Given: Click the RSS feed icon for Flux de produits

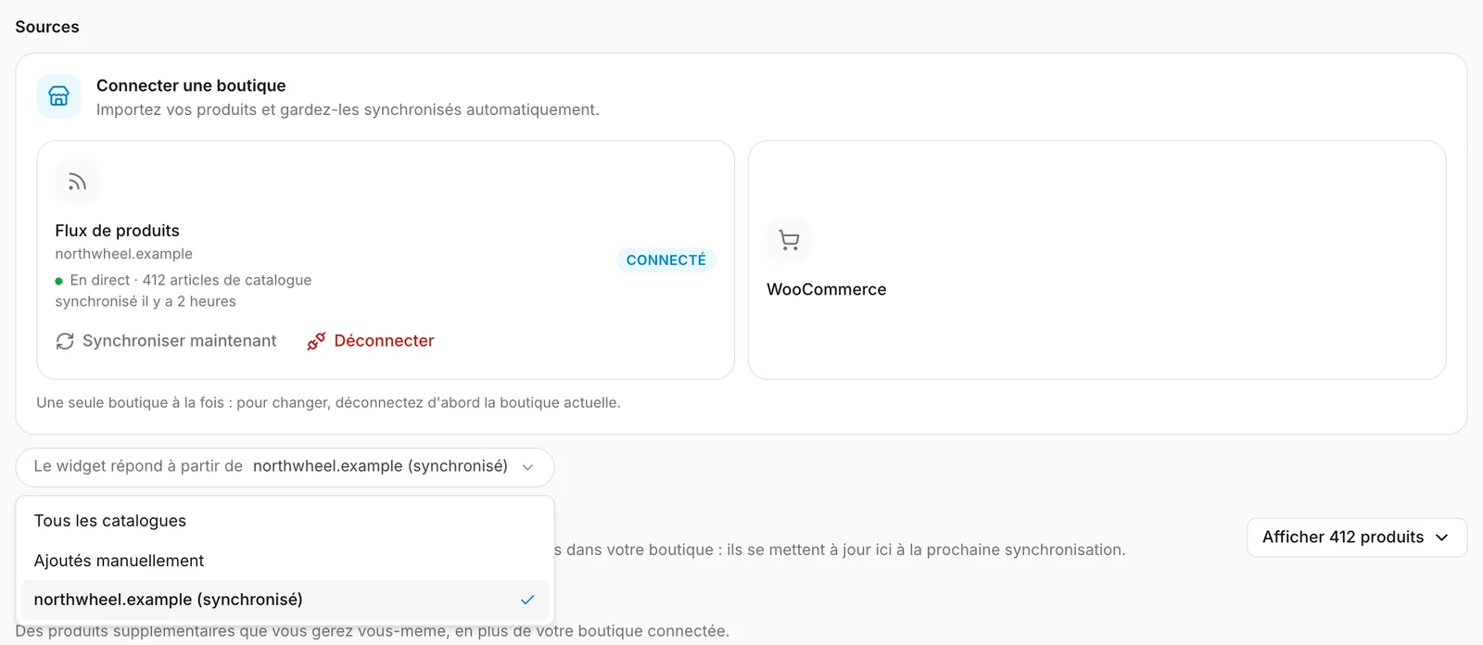Looking at the screenshot, I should [x=77, y=182].
